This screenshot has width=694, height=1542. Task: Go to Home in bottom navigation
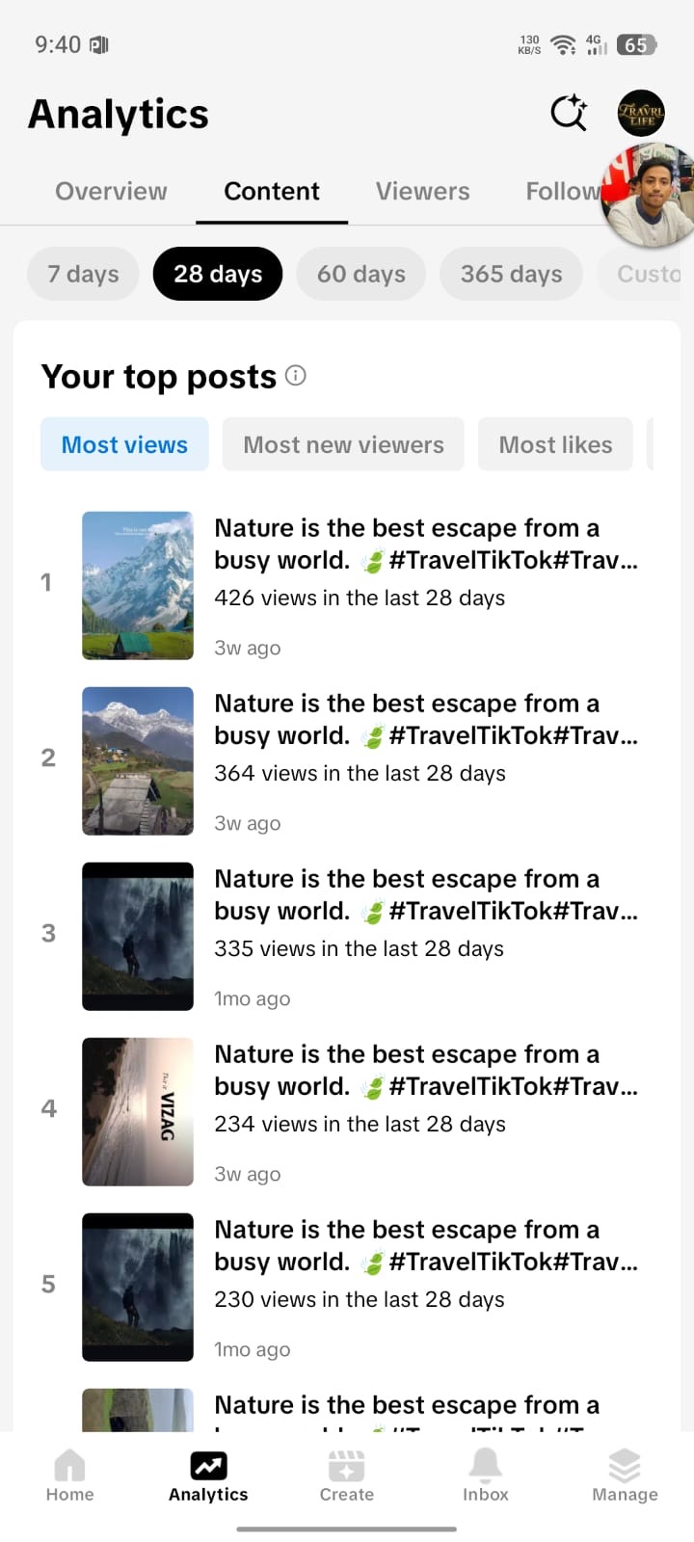[x=70, y=1476]
